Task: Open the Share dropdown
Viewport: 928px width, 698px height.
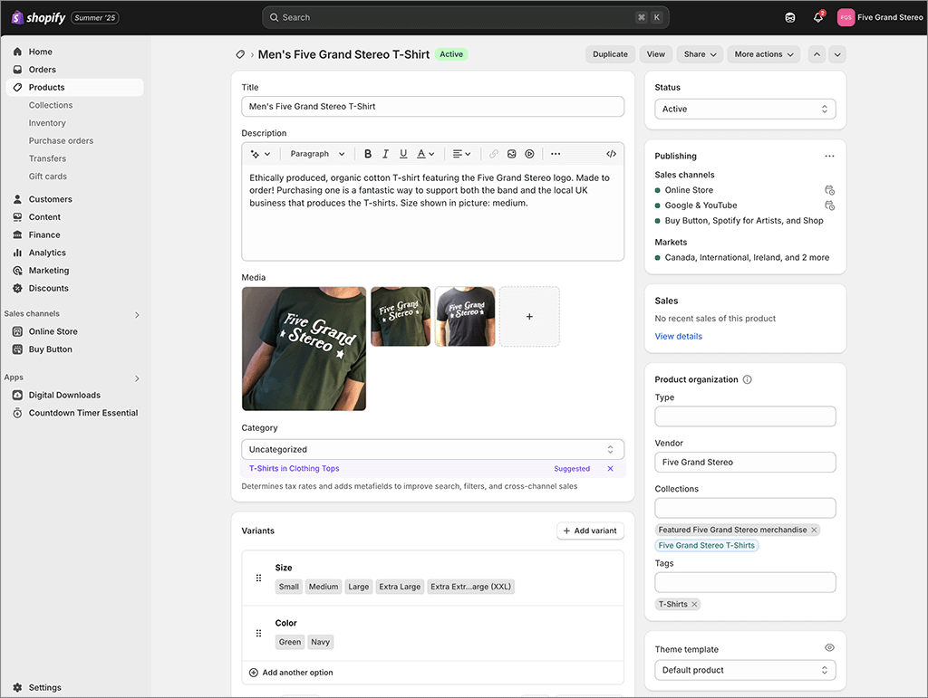Action: click(700, 54)
